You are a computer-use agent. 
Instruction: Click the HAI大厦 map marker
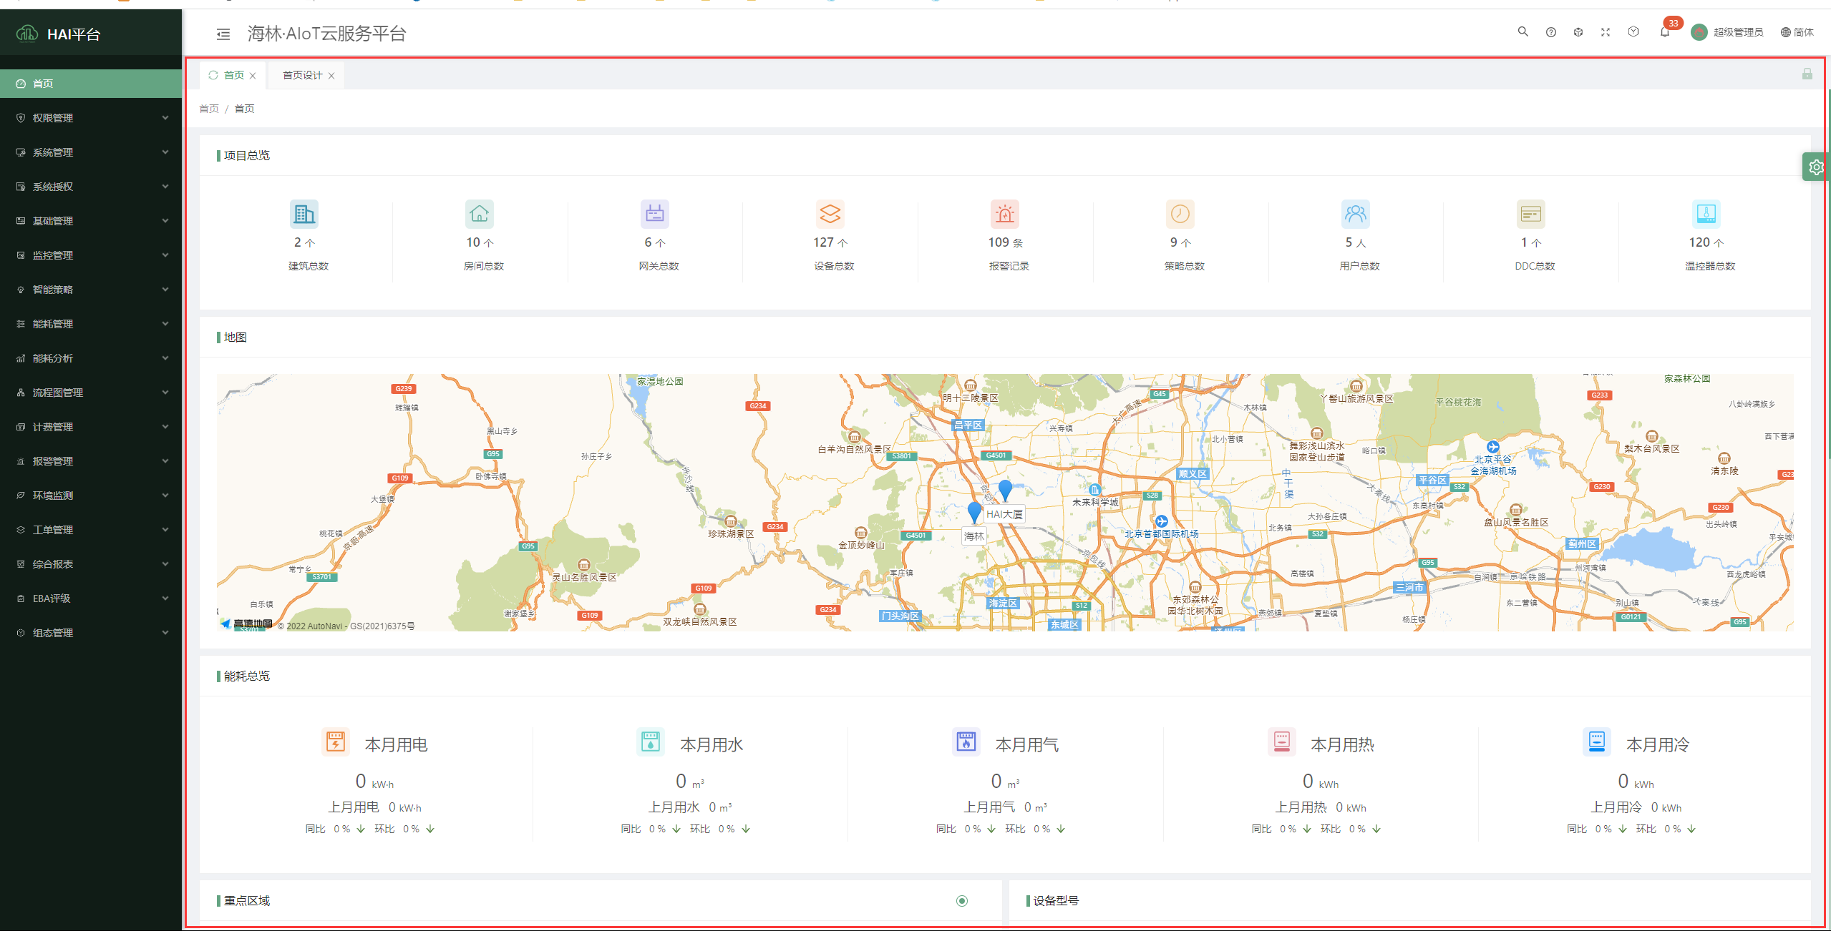pos(1005,491)
